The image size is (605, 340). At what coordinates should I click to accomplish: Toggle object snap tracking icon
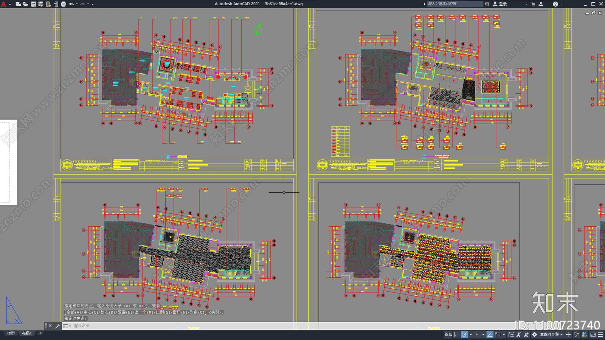[477, 335]
